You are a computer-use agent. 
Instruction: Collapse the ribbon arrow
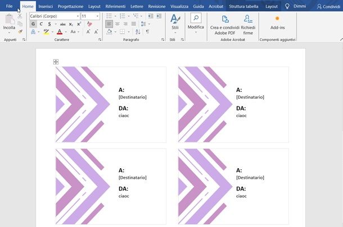click(x=341, y=39)
